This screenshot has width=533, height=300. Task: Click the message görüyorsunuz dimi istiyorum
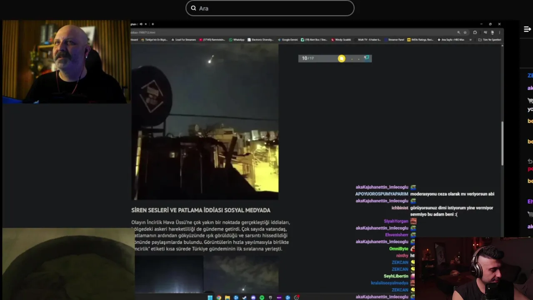[451, 211]
